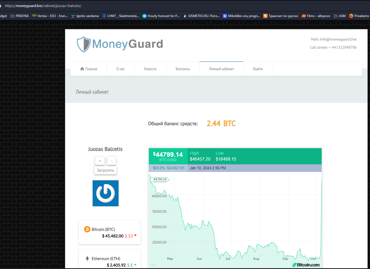Click the Bitcoin (BTC) coin icon

pos(87,229)
